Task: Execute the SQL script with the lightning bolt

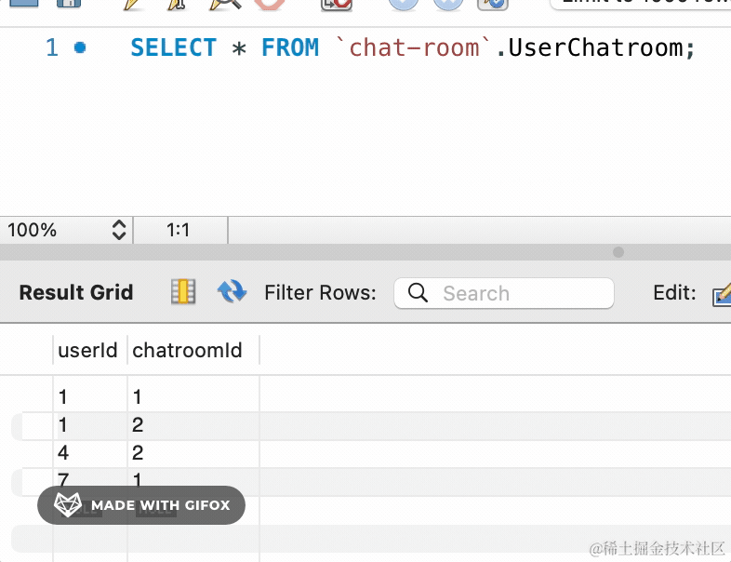Action: [135, 3]
